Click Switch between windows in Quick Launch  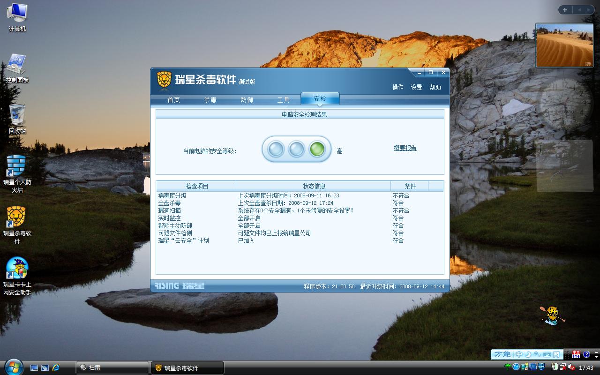point(45,368)
